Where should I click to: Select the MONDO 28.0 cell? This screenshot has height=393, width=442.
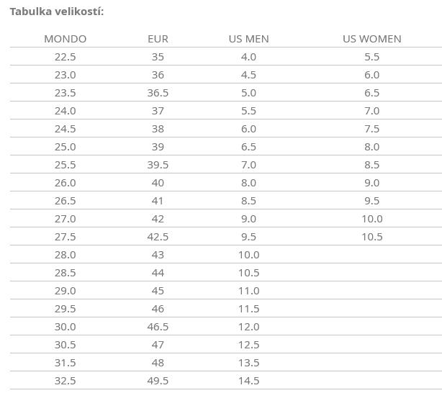click(65, 255)
